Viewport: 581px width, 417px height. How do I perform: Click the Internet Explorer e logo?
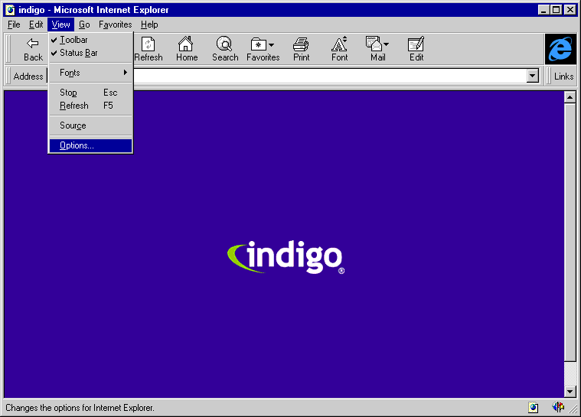[x=560, y=49]
